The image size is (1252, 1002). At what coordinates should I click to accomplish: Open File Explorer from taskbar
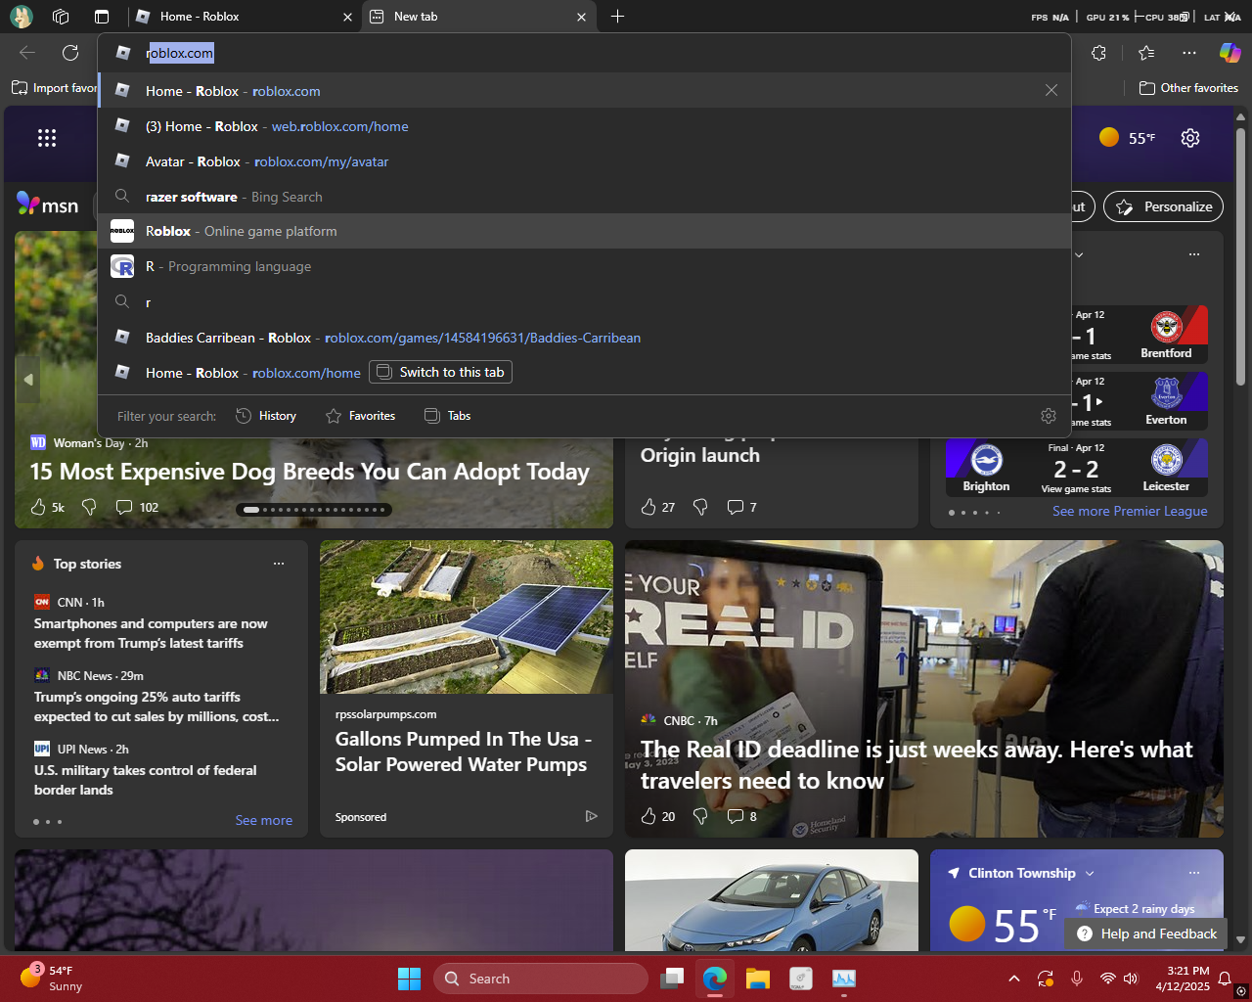click(758, 979)
